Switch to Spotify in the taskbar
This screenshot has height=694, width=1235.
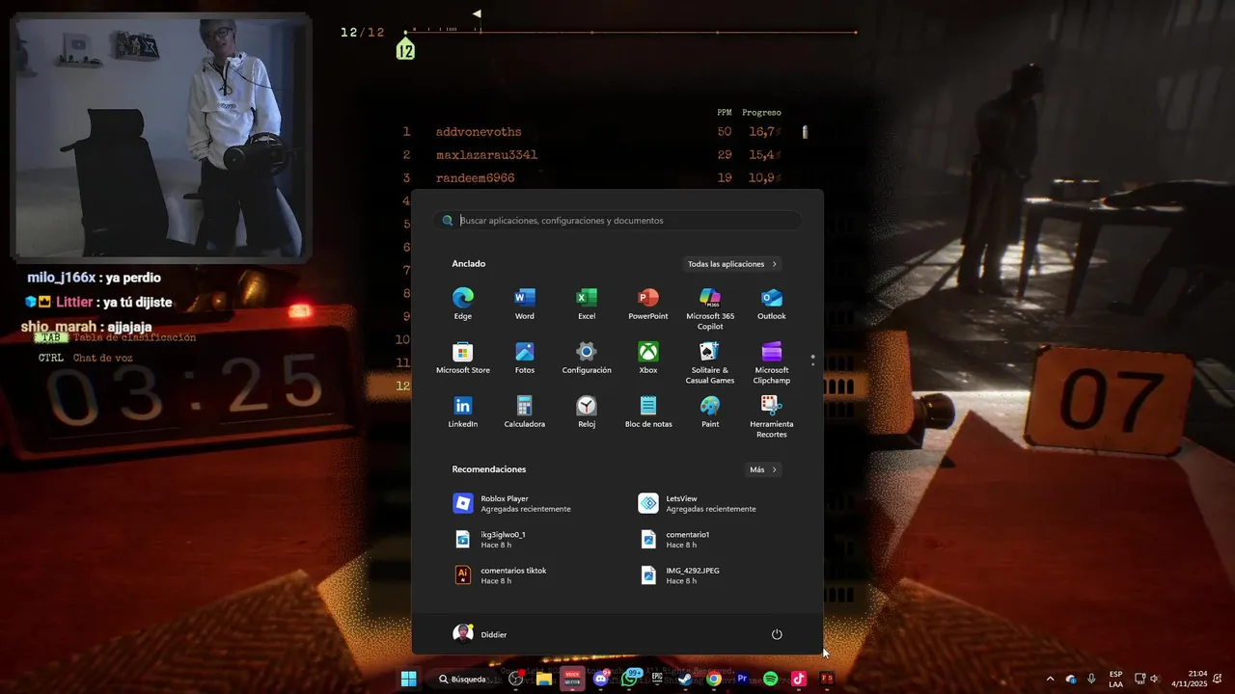click(770, 679)
